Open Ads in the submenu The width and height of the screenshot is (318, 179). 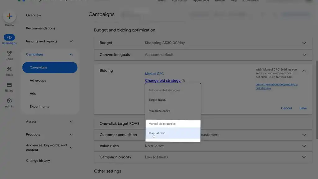[x=33, y=94]
